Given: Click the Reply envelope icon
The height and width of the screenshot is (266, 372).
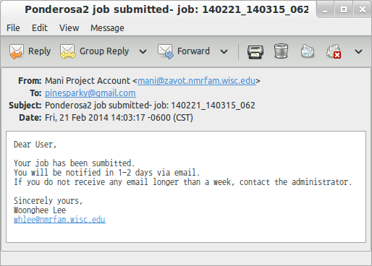Looking at the screenshot, I should (17, 51).
